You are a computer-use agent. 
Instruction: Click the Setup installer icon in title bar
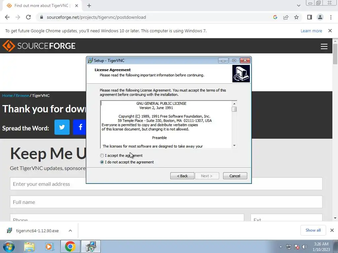tap(90, 61)
